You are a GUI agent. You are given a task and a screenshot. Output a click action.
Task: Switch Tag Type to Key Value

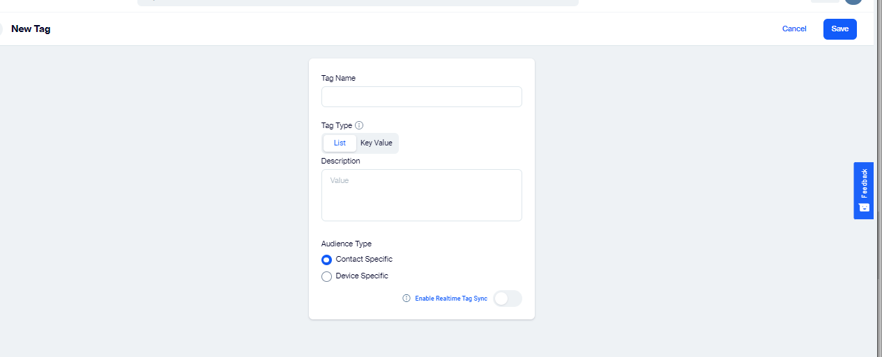tap(377, 143)
